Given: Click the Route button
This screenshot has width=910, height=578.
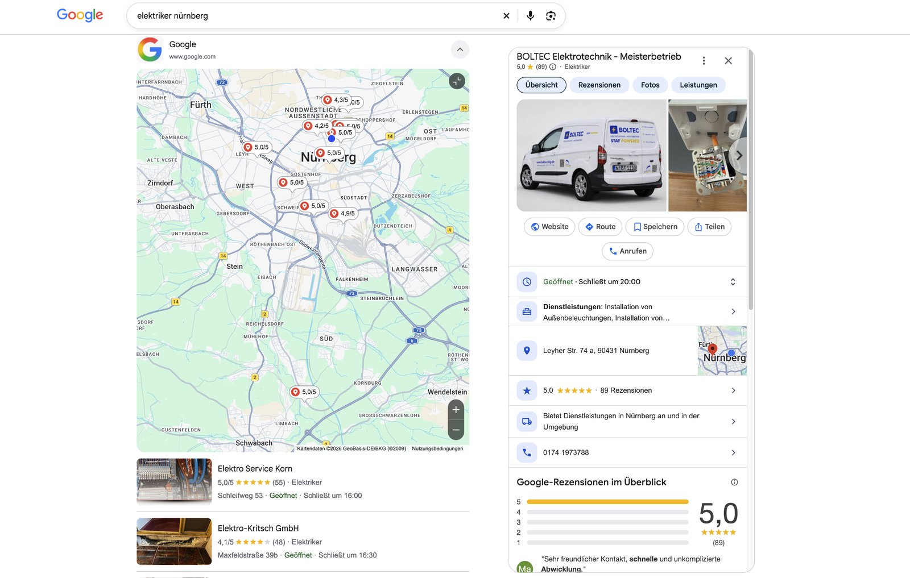Looking at the screenshot, I should (x=601, y=227).
